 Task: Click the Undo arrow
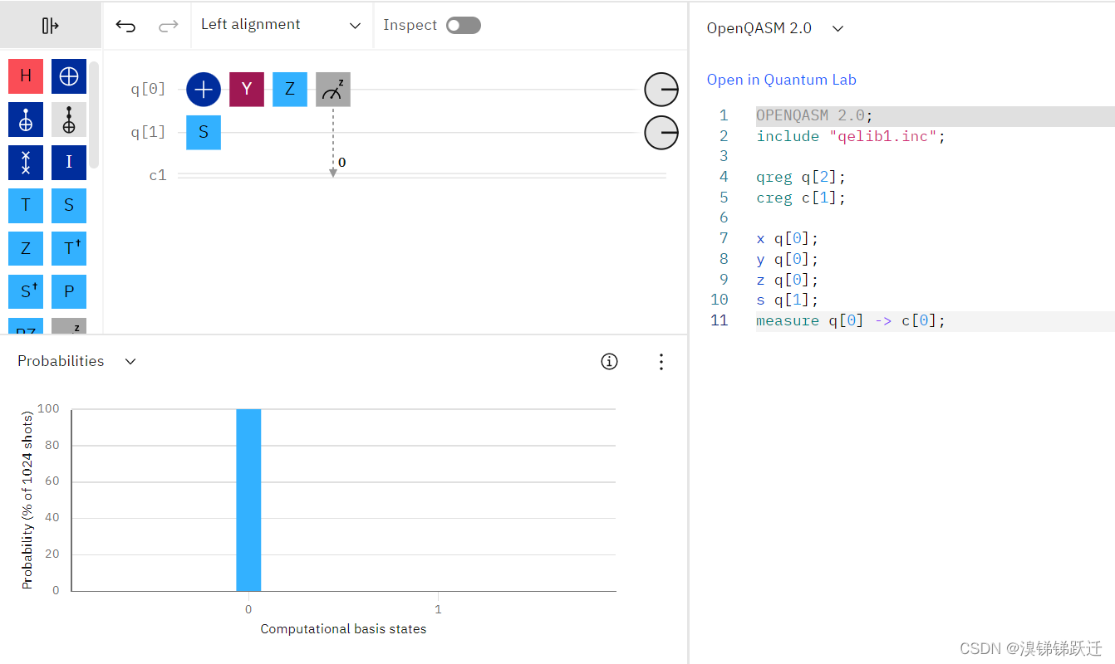pos(125,25)
